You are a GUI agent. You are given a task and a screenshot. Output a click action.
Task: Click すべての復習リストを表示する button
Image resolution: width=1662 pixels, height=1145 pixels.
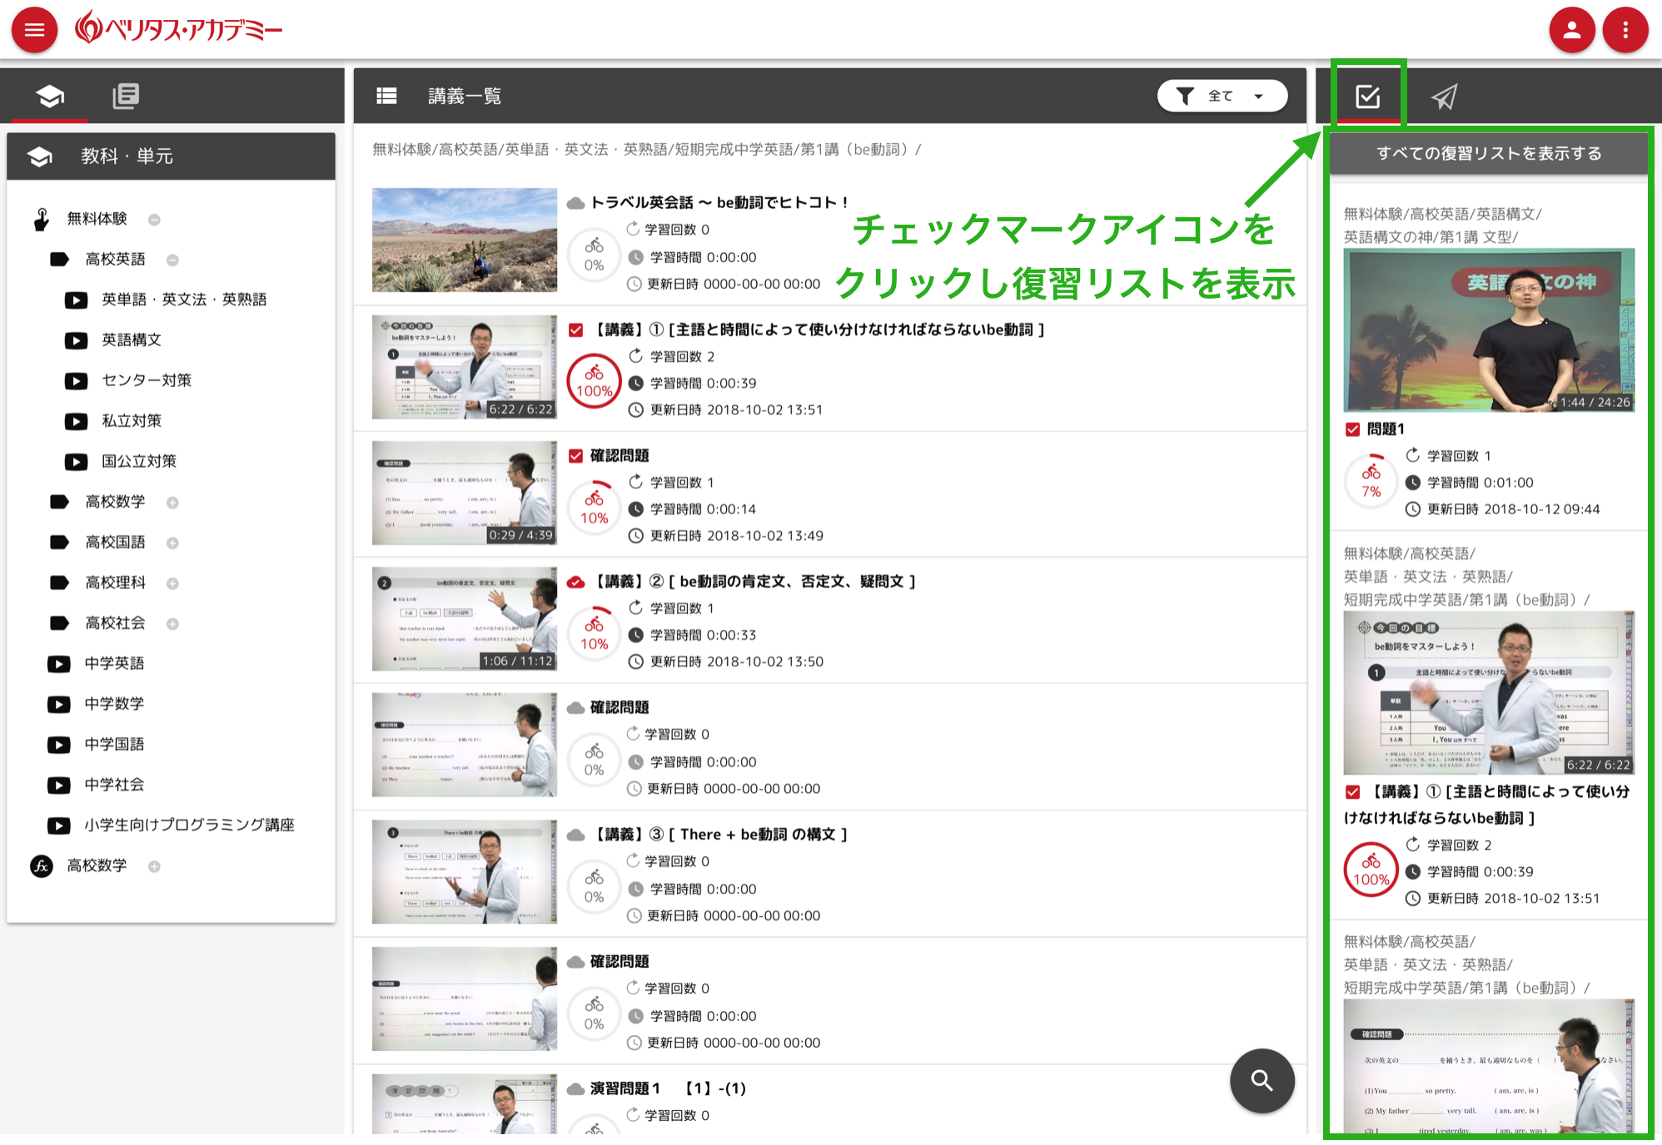(1489, 153)
